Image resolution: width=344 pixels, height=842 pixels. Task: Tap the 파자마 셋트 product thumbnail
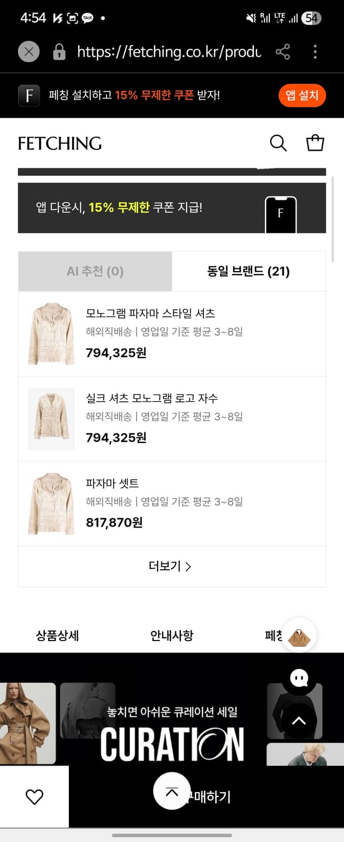coord(50,504)
